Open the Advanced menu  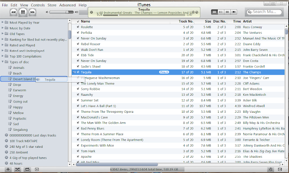pyautogui.click(x=67, y=5)
